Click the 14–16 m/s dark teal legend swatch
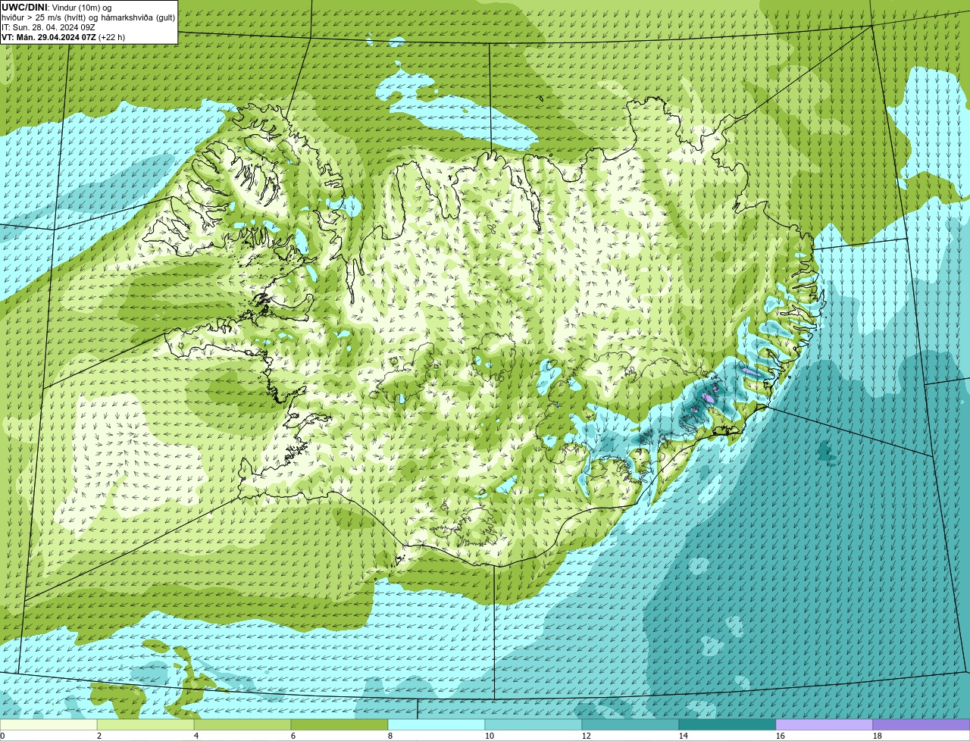The height and width of the screenshot is (741, 970). click(727, 724)
